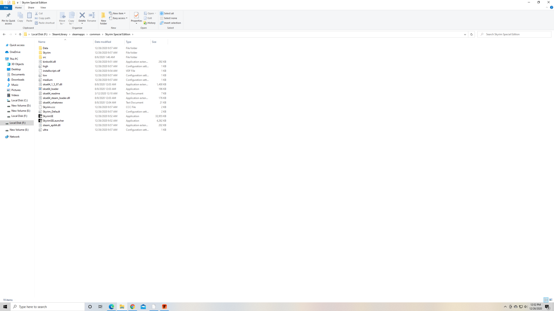Image resolution: width=554 pixels, height=311 pixels.
Task: Open Documents in navigation pane
Action: (18, 75)
